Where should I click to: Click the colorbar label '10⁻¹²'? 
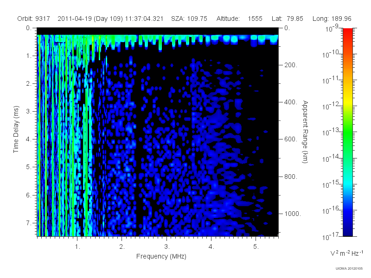[330, 106]
